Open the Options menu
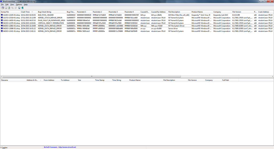Viewport: 274px width, 149px height. point(19,5)
